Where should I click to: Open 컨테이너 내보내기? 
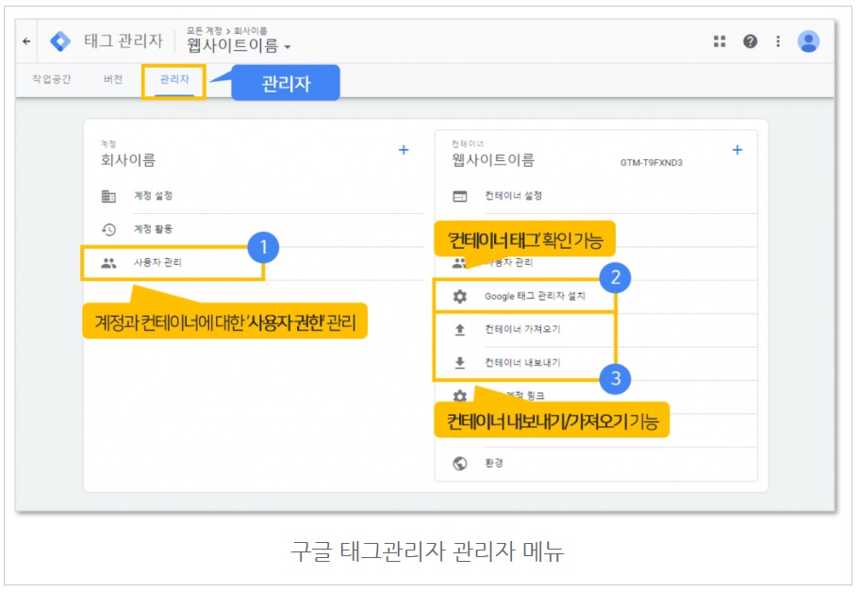522,362
